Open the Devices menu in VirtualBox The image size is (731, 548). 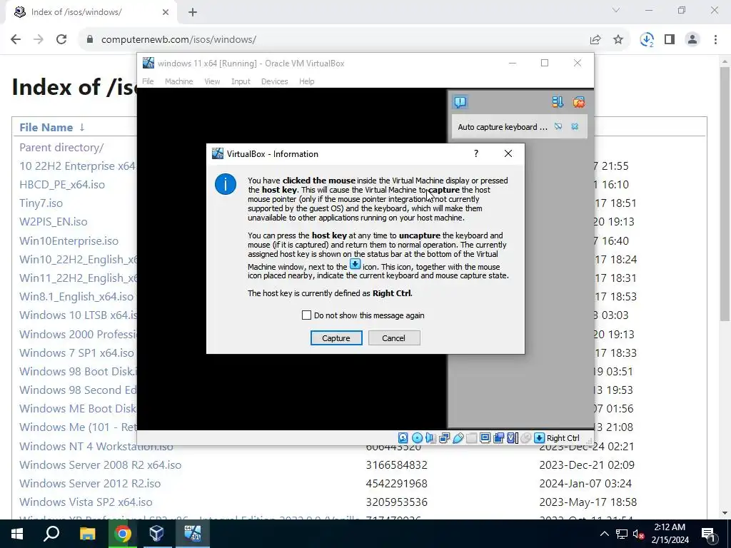(274, 81)
